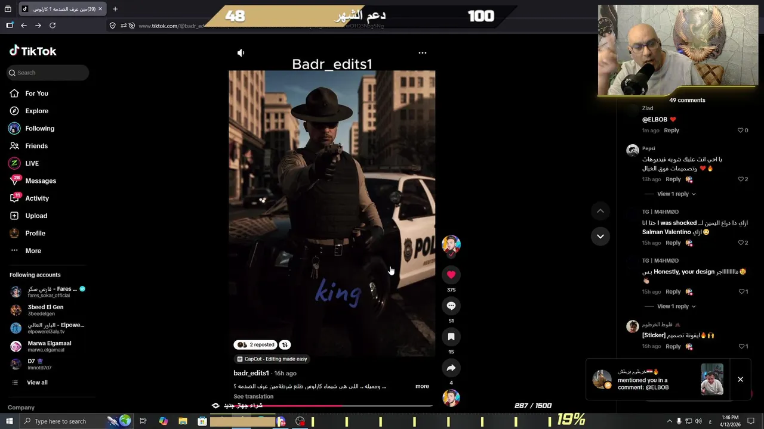The image size is (764, 429).
Task: Dismiss the mention notification popup
Action: click(741, 380)
